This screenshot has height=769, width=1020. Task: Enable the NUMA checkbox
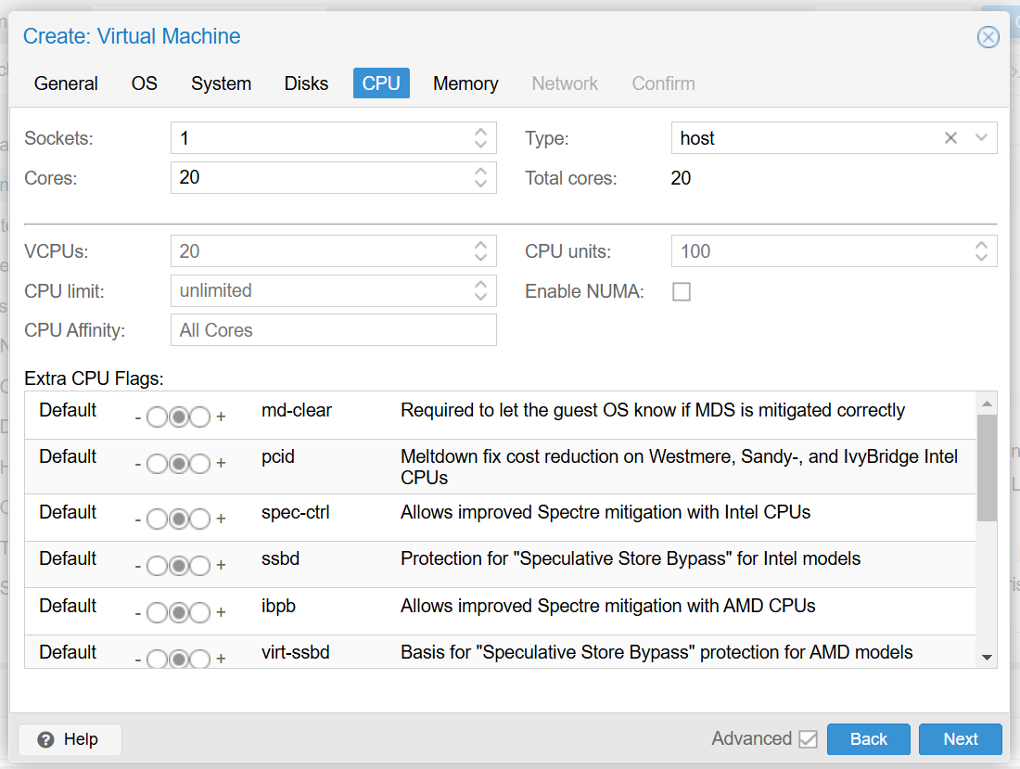682,291
